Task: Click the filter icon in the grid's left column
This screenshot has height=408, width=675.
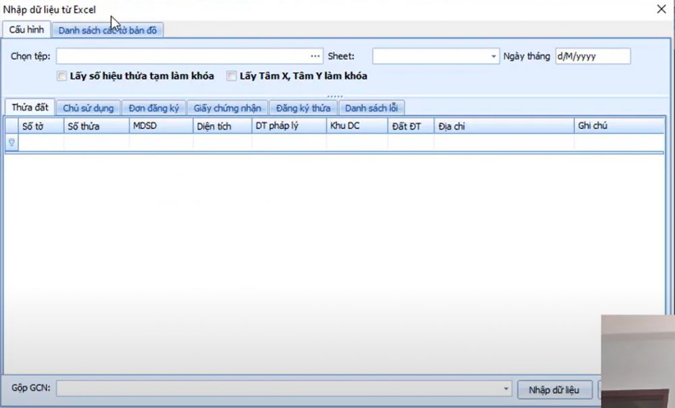Action: [x=11, y=142]
